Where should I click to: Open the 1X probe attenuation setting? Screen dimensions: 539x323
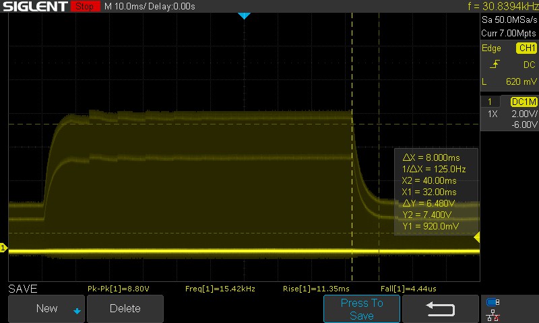(x=493, y=114)
